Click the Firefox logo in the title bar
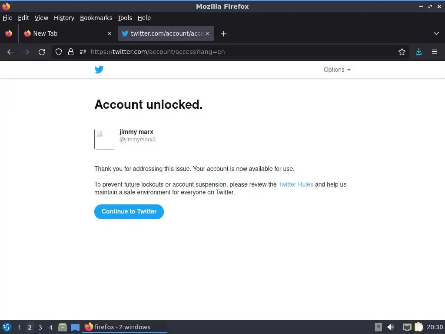The width and height of the screenshot is (445, 334). (6, 6)
